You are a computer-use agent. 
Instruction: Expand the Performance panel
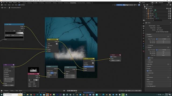click(x=150, y=77)
